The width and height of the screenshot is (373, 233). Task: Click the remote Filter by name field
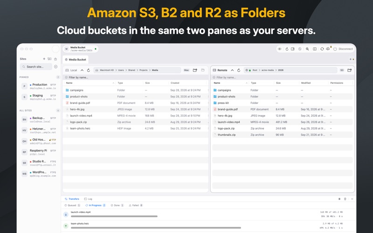[283, 77]
